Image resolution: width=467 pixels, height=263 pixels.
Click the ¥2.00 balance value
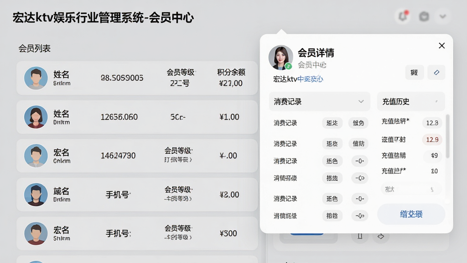click(229, 195)
